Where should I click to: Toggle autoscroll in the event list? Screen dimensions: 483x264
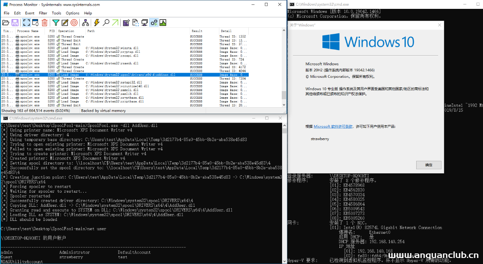[35, 23]
